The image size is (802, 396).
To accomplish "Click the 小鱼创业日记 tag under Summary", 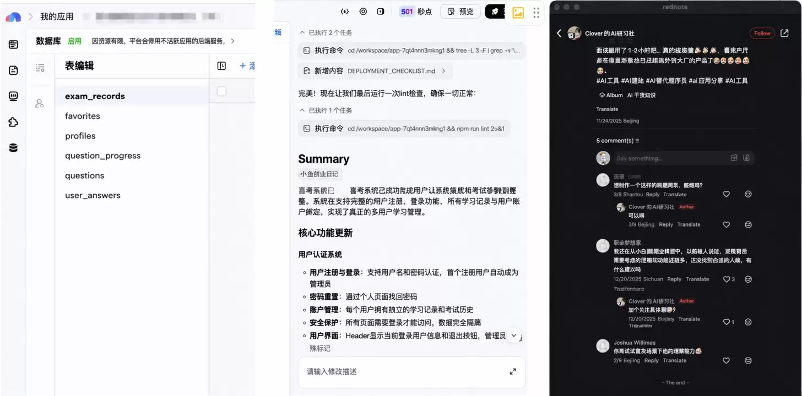I will (319, 174).
